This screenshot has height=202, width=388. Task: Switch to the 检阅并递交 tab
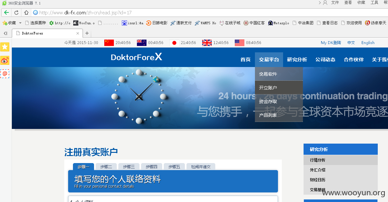[x=201, y=167]
